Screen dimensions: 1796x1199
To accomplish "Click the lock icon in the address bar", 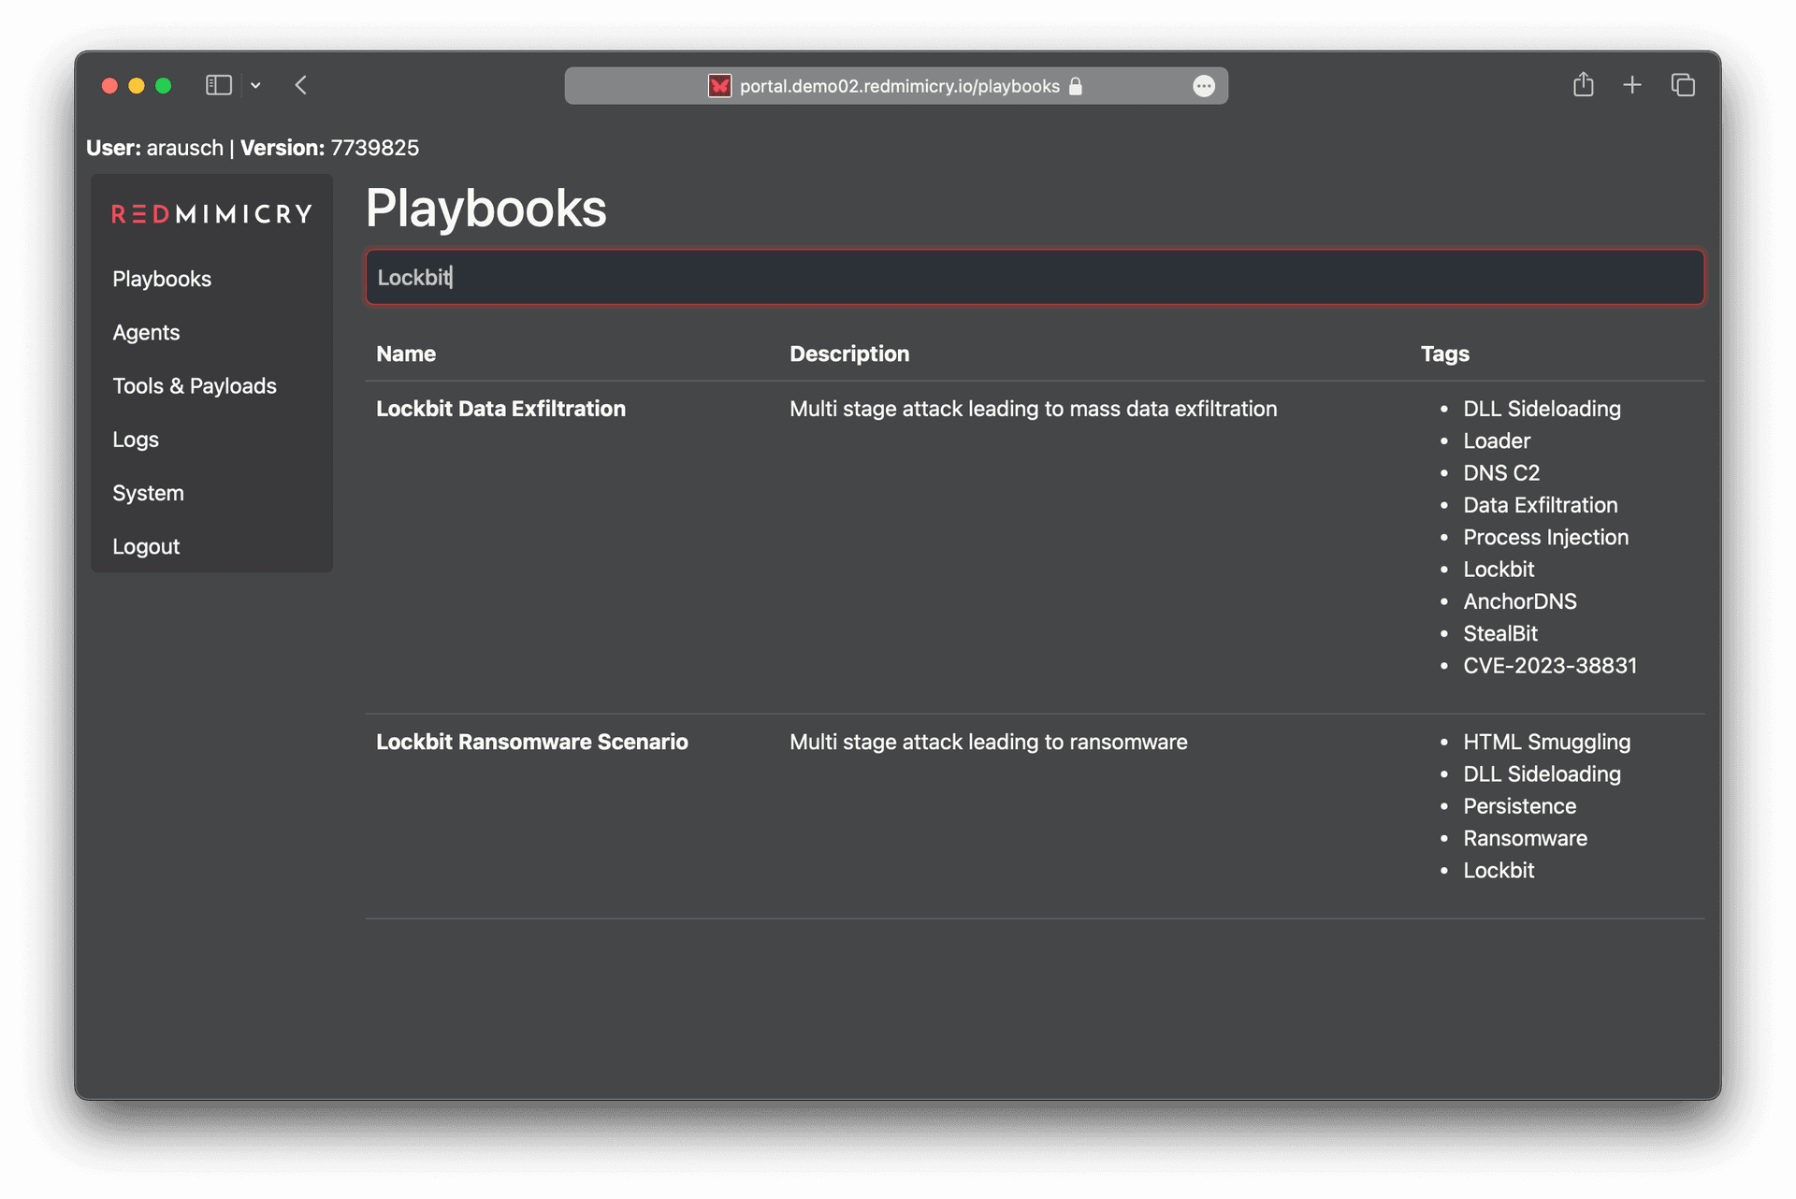I will 1076,86.
